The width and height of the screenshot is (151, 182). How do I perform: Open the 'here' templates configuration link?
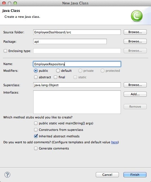click(x=114, y=142)
